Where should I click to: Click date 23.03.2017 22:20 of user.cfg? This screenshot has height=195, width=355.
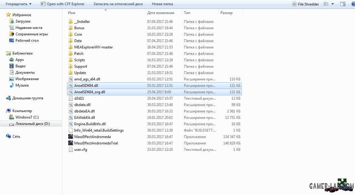pos(160,150)
